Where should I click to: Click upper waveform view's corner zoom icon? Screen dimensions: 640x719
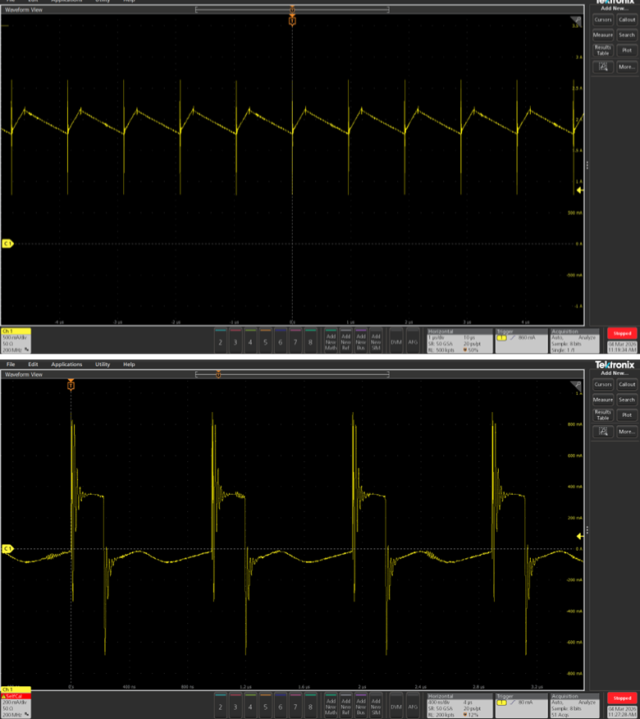coord(576,21)
